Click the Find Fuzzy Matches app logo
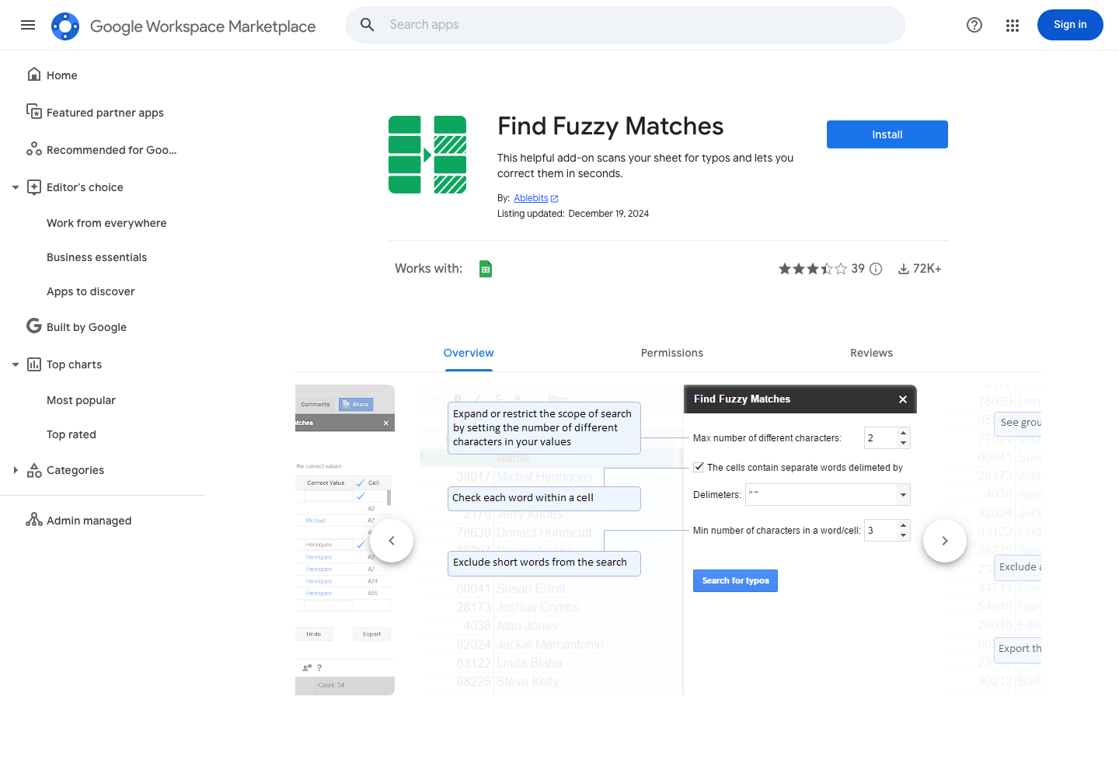The image size is (1119, 777). point(427,155)
